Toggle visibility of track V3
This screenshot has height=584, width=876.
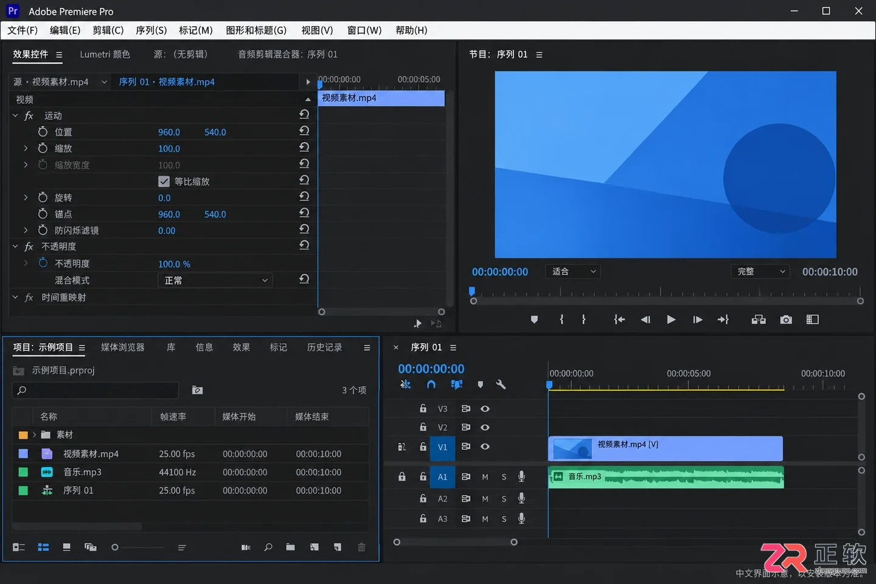[x=485, y=409]
